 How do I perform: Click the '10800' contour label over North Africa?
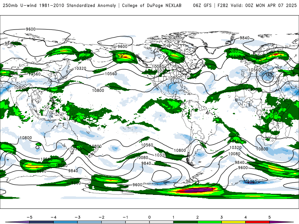pos(252,89)
